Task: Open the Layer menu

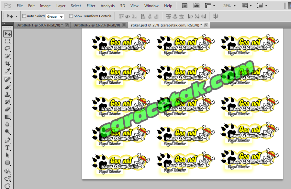Action: click(x=61, y=6)
